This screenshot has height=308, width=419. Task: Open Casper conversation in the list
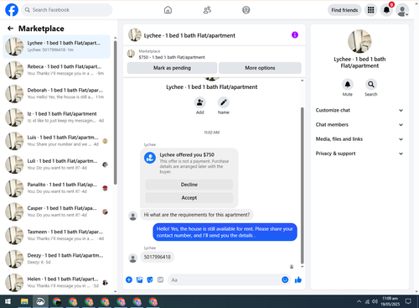point(56,211)
